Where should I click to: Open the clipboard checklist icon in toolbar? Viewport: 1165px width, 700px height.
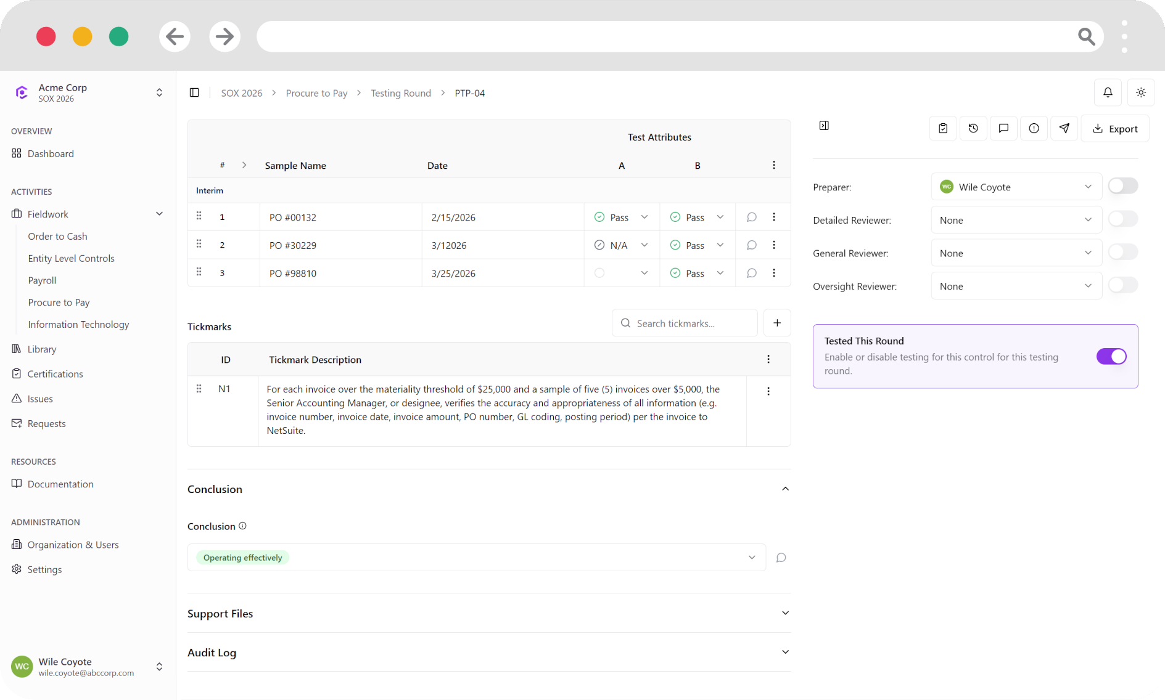(943, 128)
